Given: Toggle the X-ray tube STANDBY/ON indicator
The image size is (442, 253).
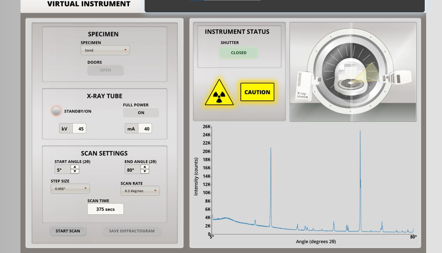Looking at the screenshot, I should click(x=56, y=111).
